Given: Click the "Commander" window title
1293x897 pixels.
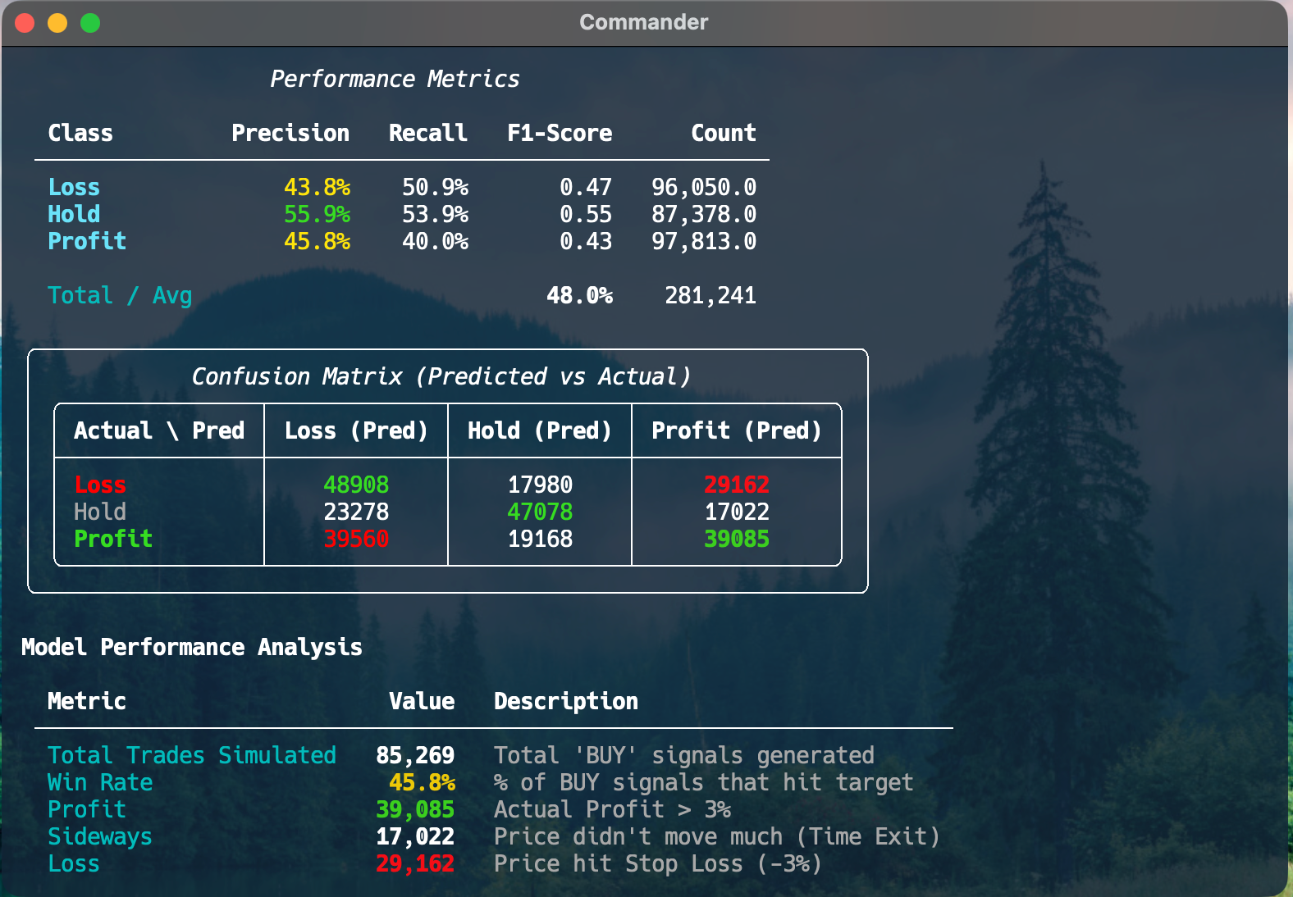Looking at the screenshot, I should 644,22.
